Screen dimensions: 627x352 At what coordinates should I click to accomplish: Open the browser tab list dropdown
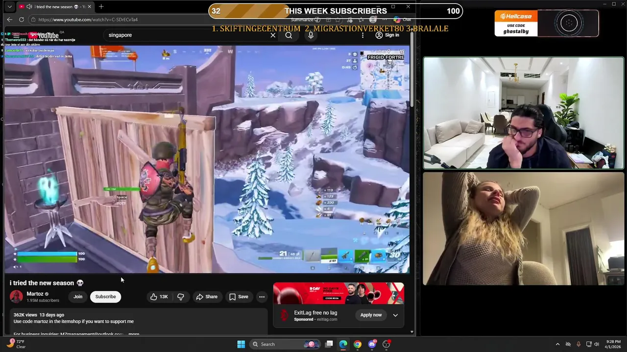[x=9, y=7]
